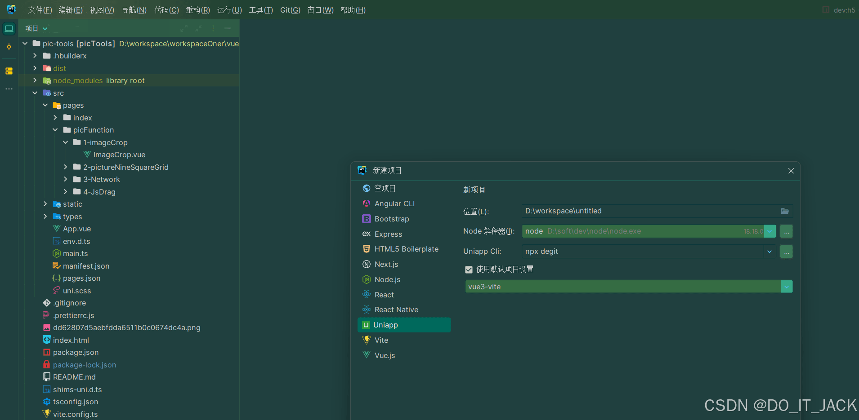Open the Git(G) menu
The height and width of the screenshot is (420, 859).
pos(290,10)
